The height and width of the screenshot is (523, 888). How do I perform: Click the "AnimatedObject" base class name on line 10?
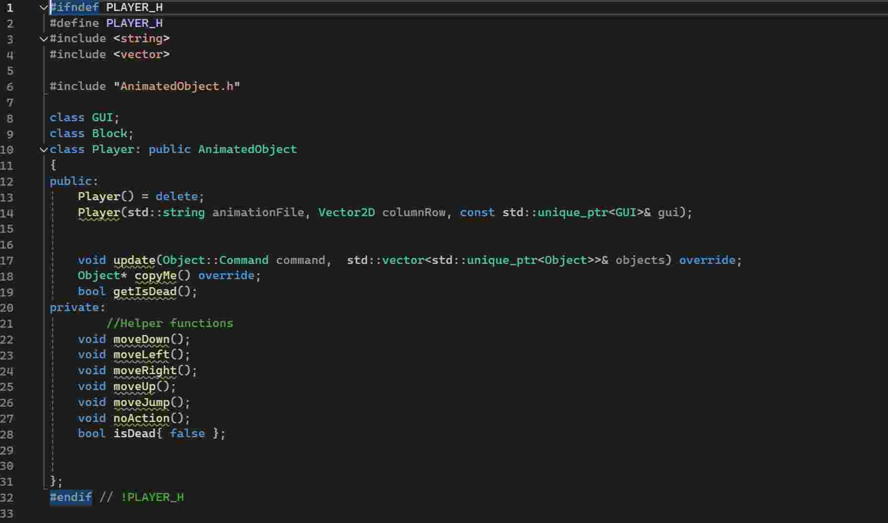click(x=247, y=150)
